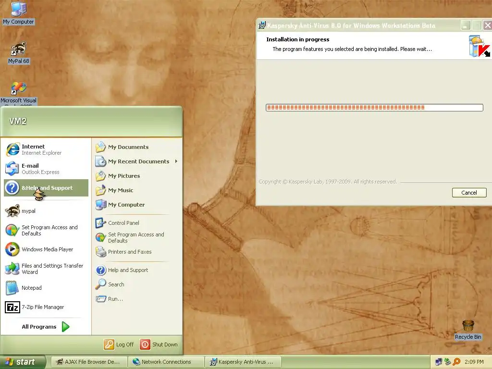
Task: Open the My Computer desktop icon
Action: click(19, 13)
